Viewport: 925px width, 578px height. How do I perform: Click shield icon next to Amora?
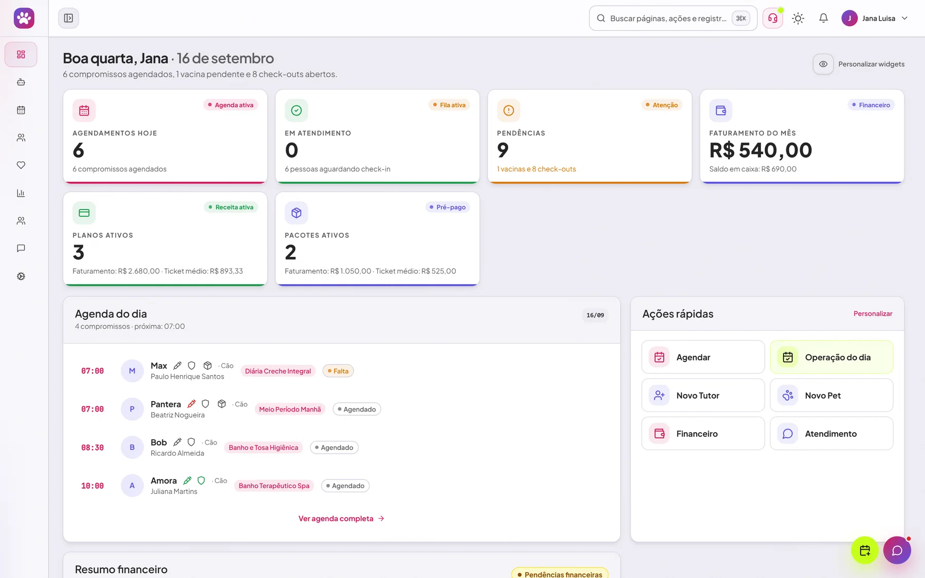(201, 480)
